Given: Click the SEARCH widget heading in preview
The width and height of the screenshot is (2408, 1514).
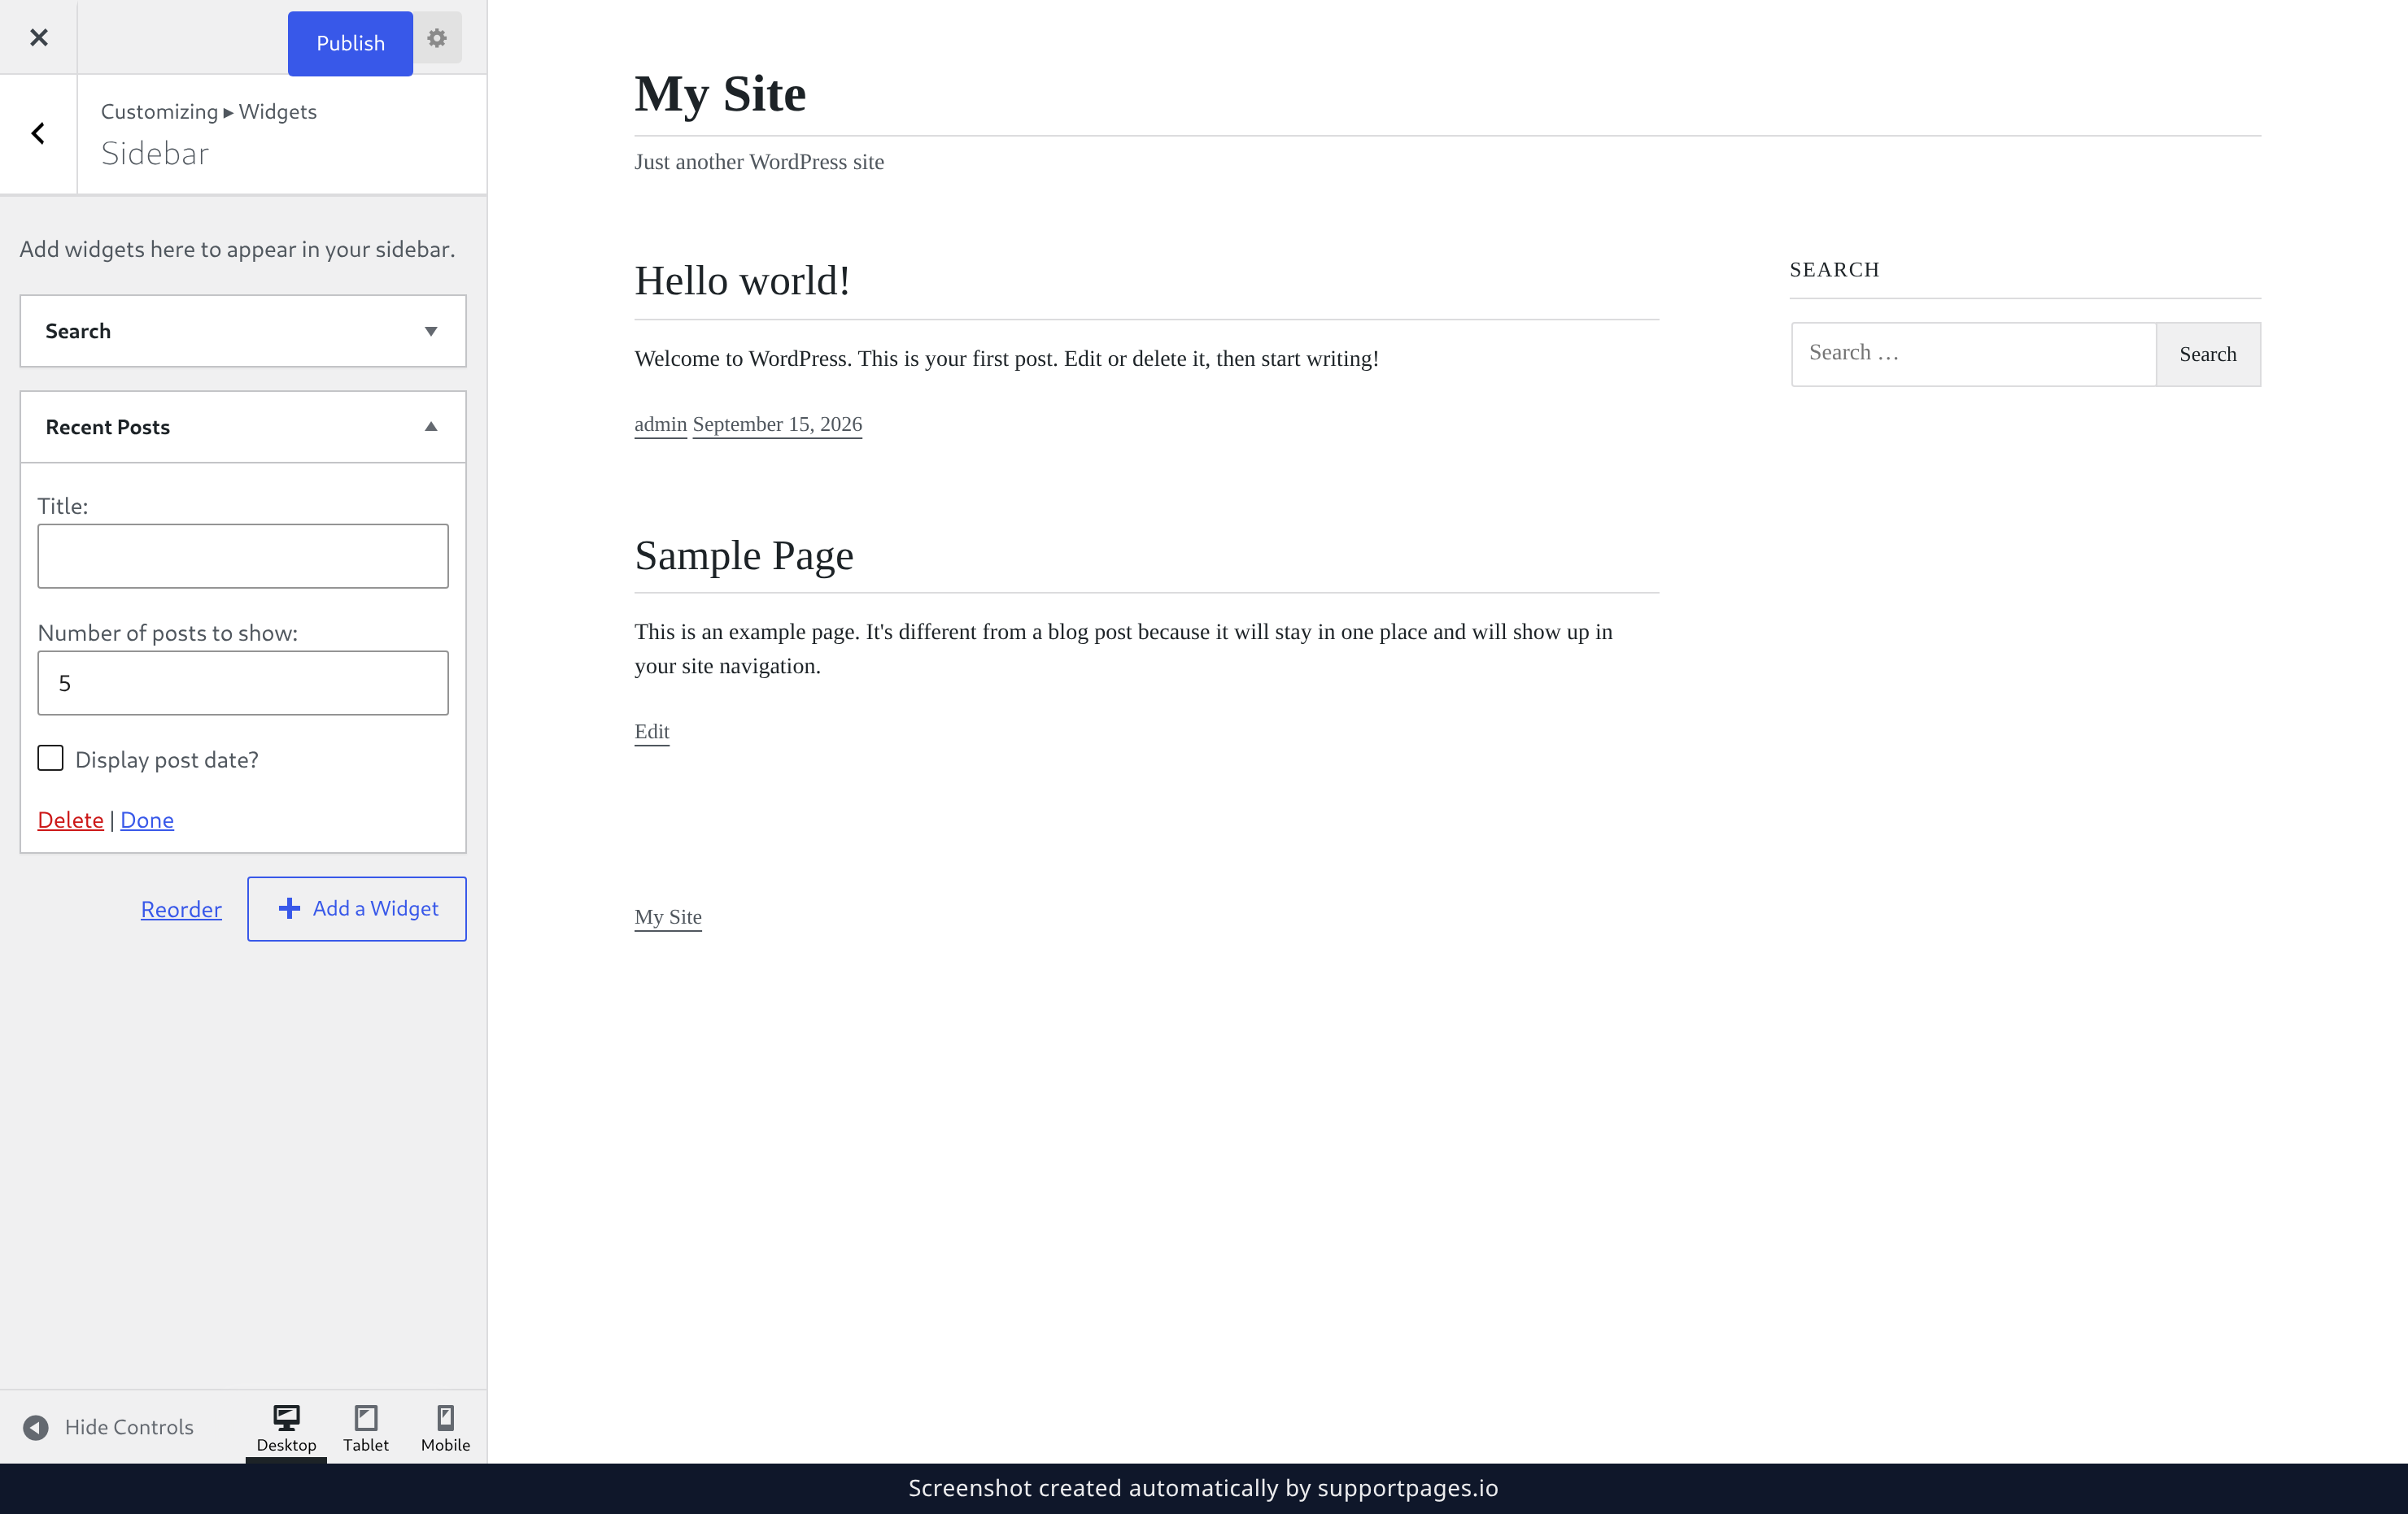Looking at the screenshot, I should click(1834, 270).
